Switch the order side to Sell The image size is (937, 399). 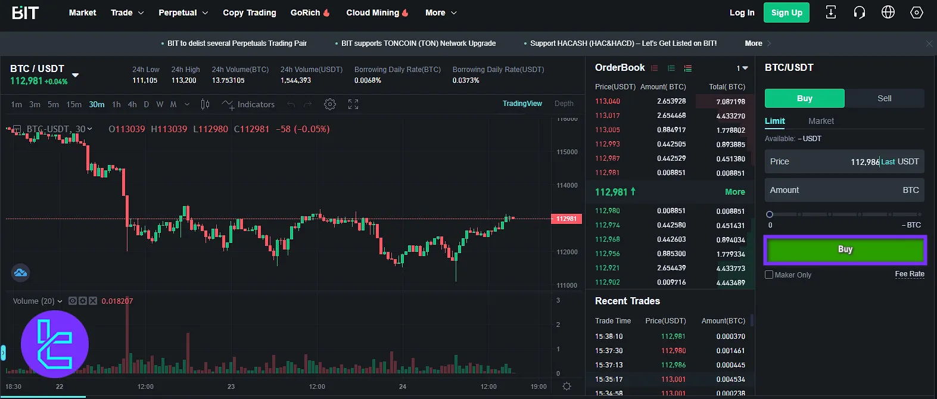(884, 98)
